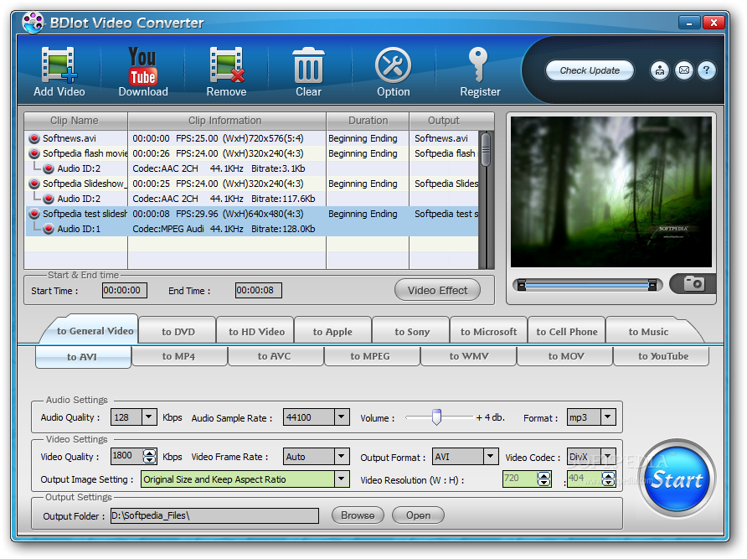The width and height of the screenshot is (747, 559).
Task: Select the to MP4 format tab
Action: click(x=178, y=356)
